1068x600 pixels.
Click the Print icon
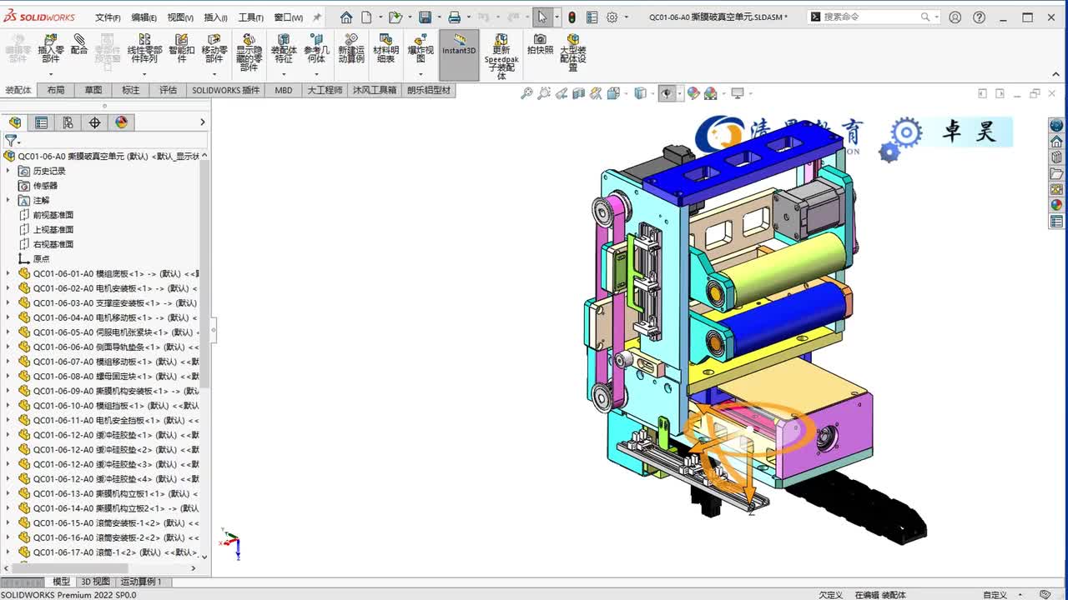click(454, 17)
